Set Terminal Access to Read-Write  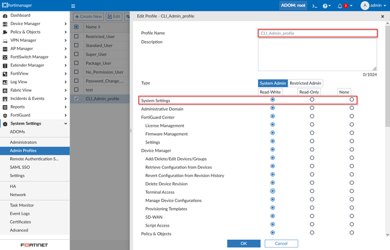[273, 191]
